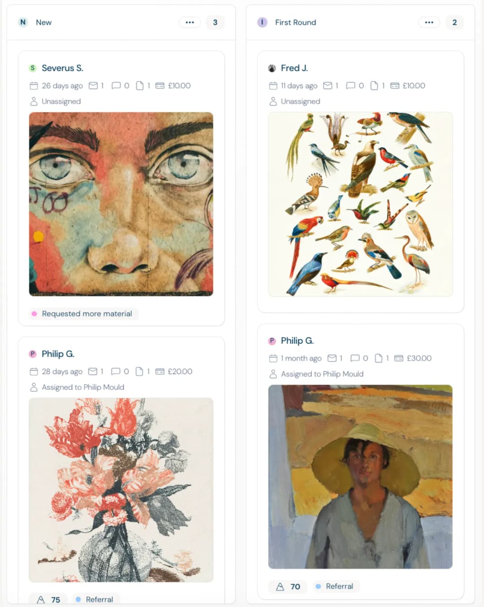
Task: Click the New column count badge 3
Action: 215,22
